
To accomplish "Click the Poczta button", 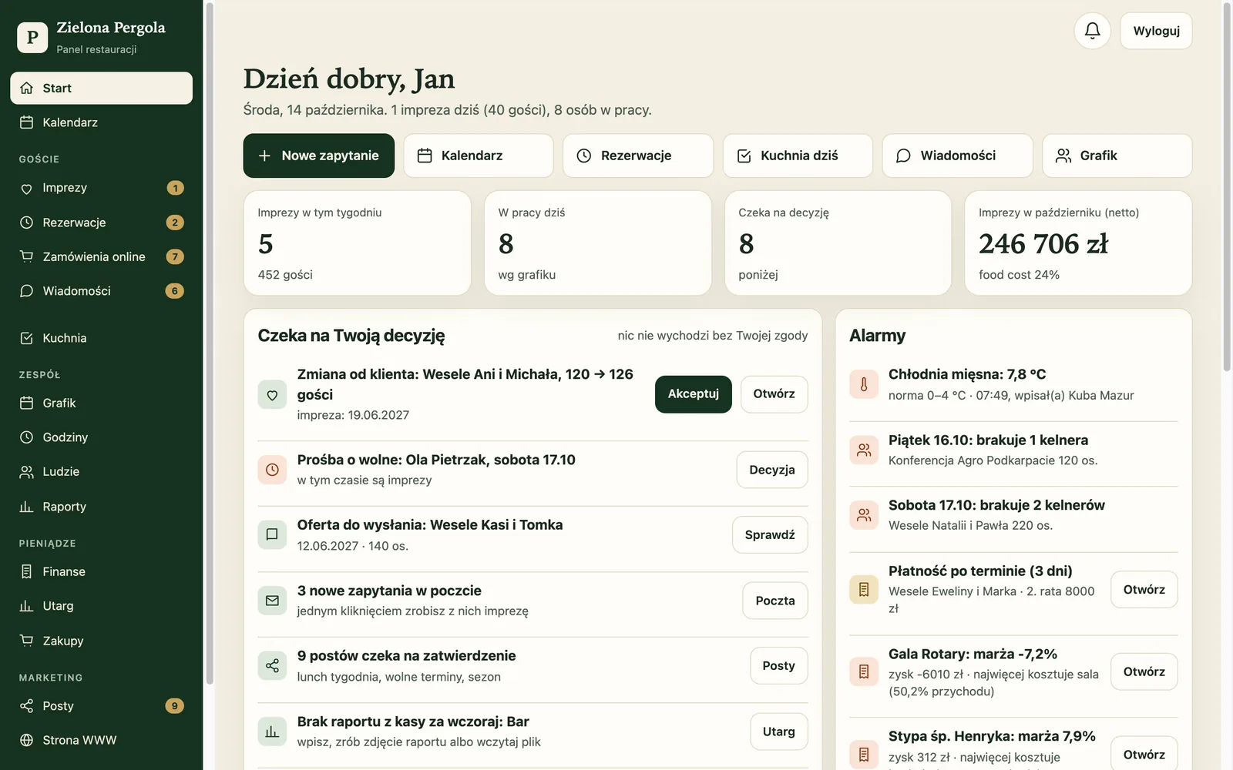I will [x=775, y=601].
